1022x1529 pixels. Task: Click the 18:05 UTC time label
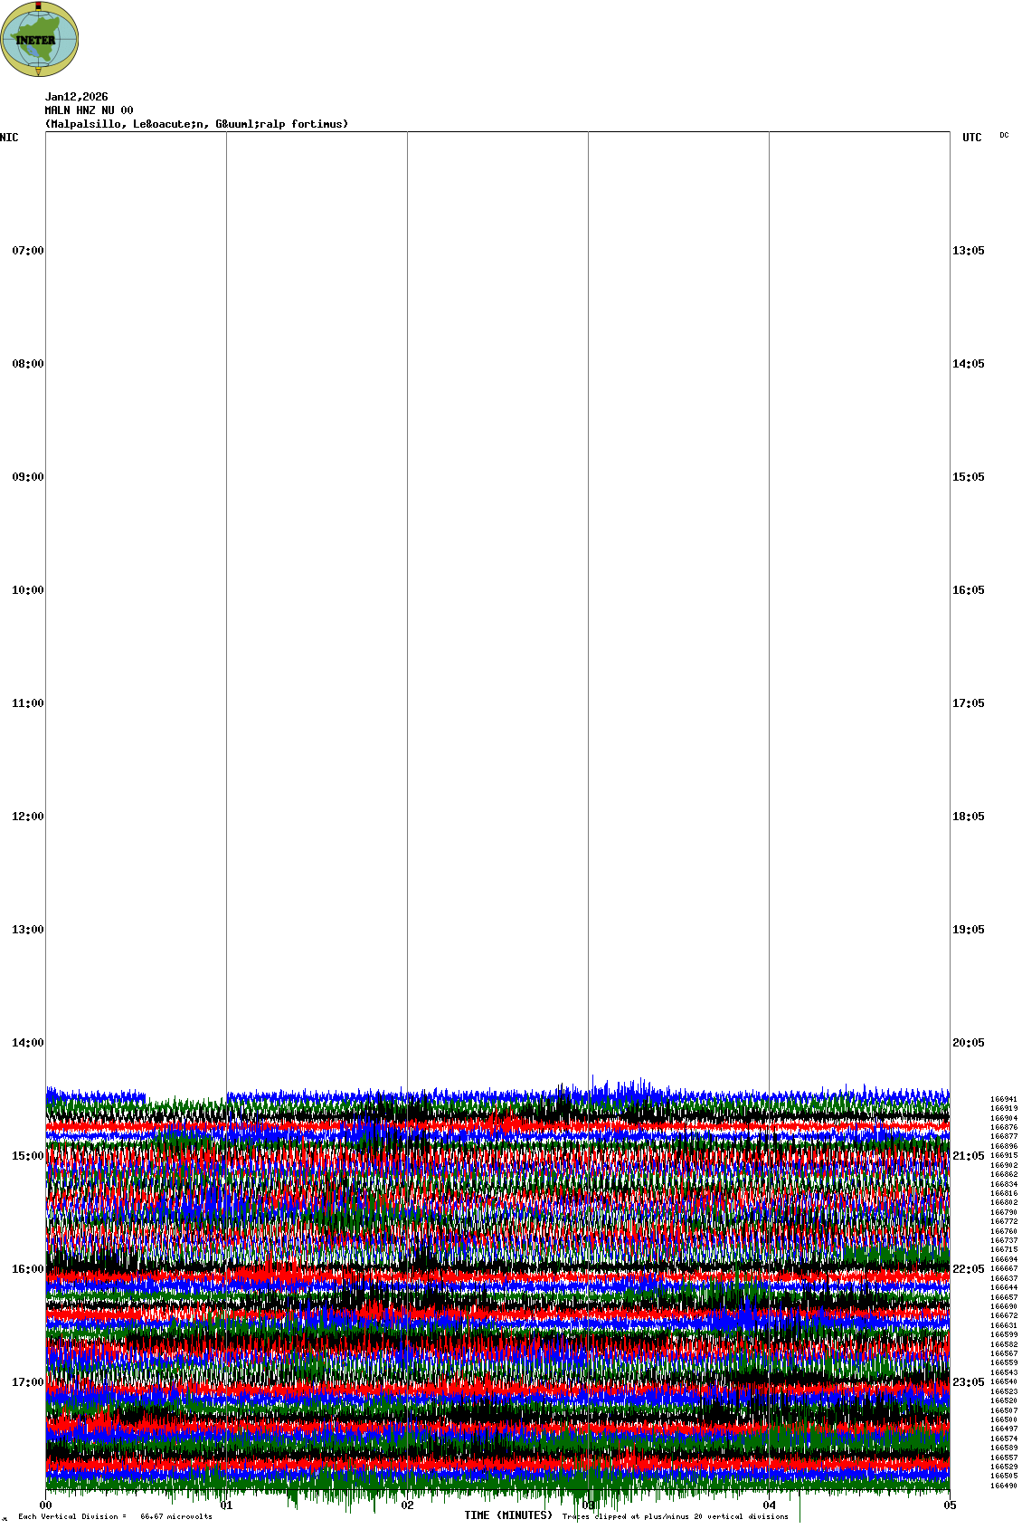pyautogui.click(x=968, y=817)
